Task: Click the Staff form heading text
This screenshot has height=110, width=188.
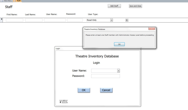Action: click(9, 7)
